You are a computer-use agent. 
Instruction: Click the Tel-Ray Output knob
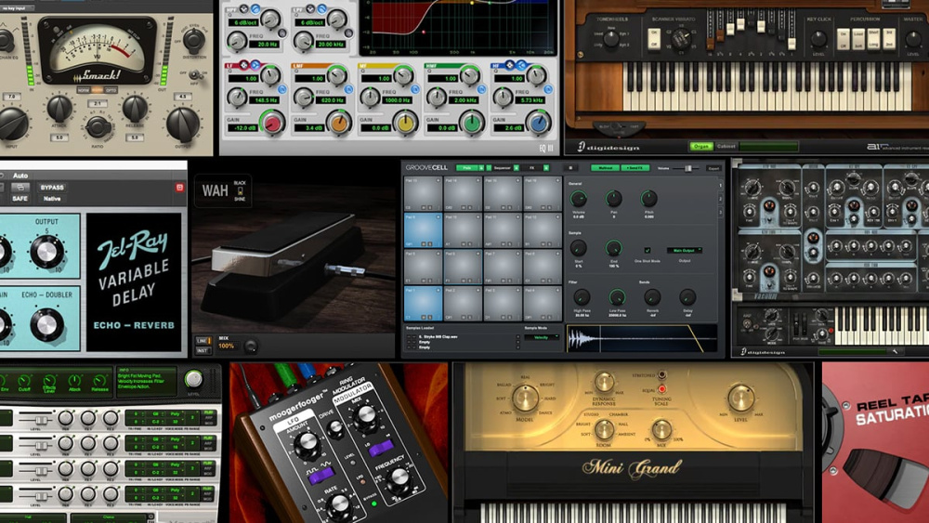(46, 251)
